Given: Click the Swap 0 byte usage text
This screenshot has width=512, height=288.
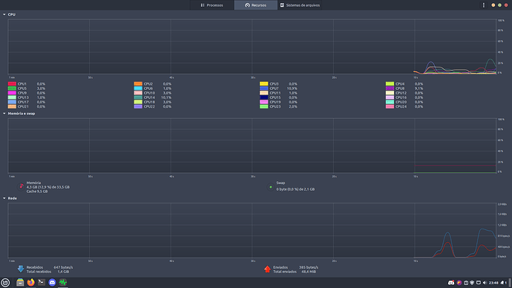Looking at the screenshot, I should point(295,189).
